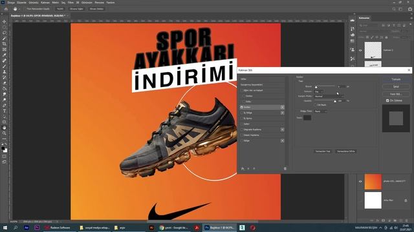The width and height of the screenshot is (414, 232).
Task: Select the Pen tool
Action: pos(5,105)
